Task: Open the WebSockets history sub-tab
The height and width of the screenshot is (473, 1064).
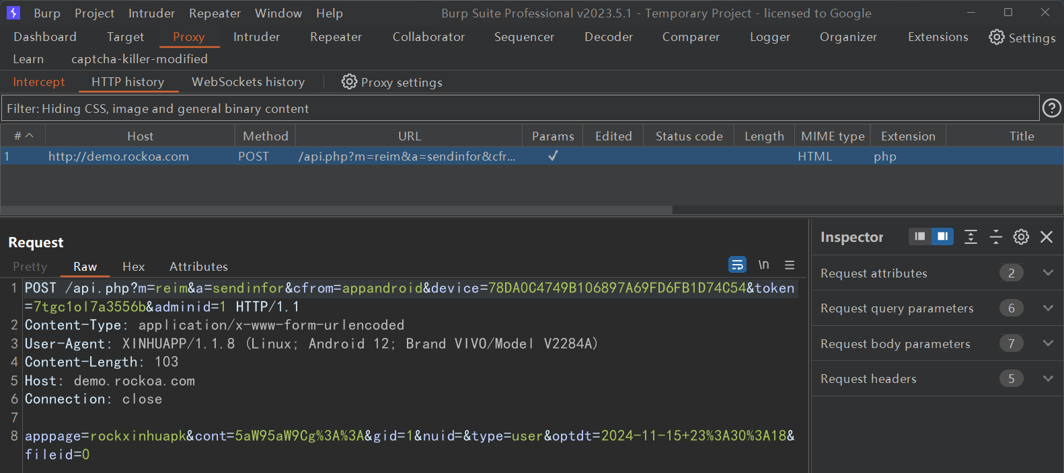Action: coord(248,82)
